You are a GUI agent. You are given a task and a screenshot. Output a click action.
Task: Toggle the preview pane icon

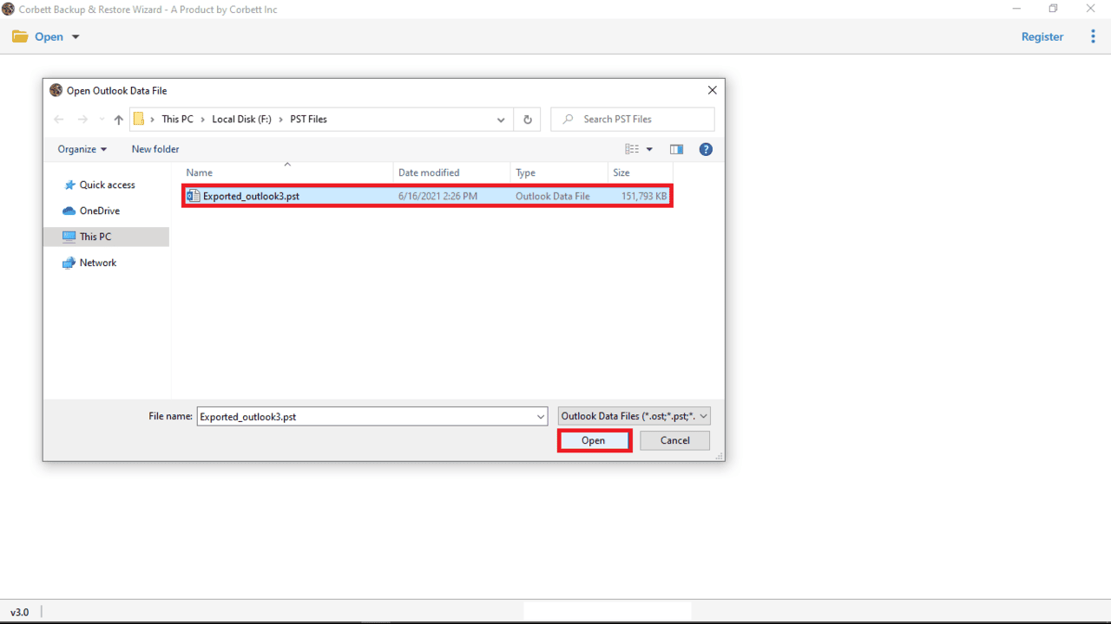676,149
